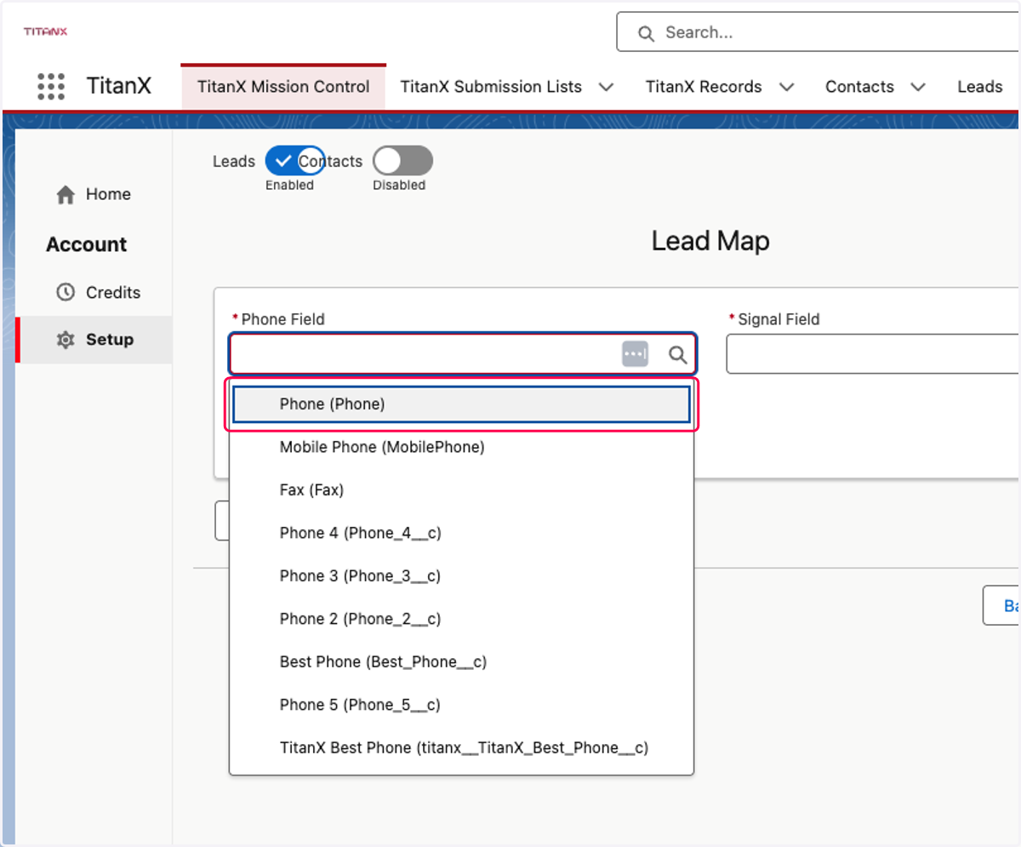Open the Signal Field combobox

click(873, 354)
